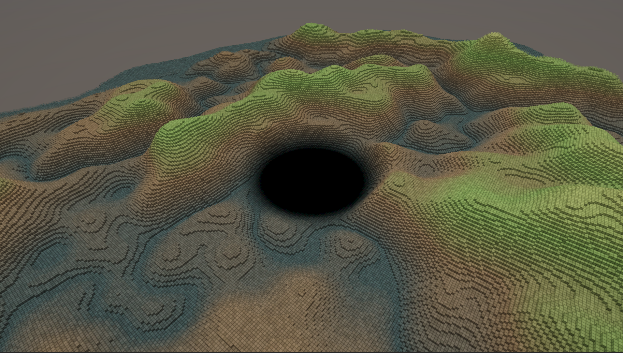Click the black circular hole in the terrain
The height and width of the screenshot is (353, 623).
tap(312, 181)
